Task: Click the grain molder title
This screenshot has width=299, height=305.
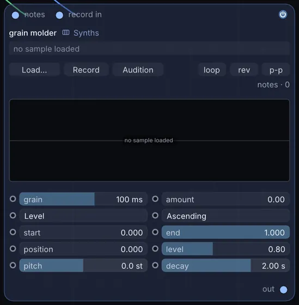Action: [33, 33]
